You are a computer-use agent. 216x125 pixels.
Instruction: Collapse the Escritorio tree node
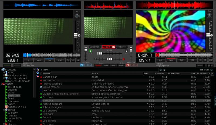tap(2, 70)
